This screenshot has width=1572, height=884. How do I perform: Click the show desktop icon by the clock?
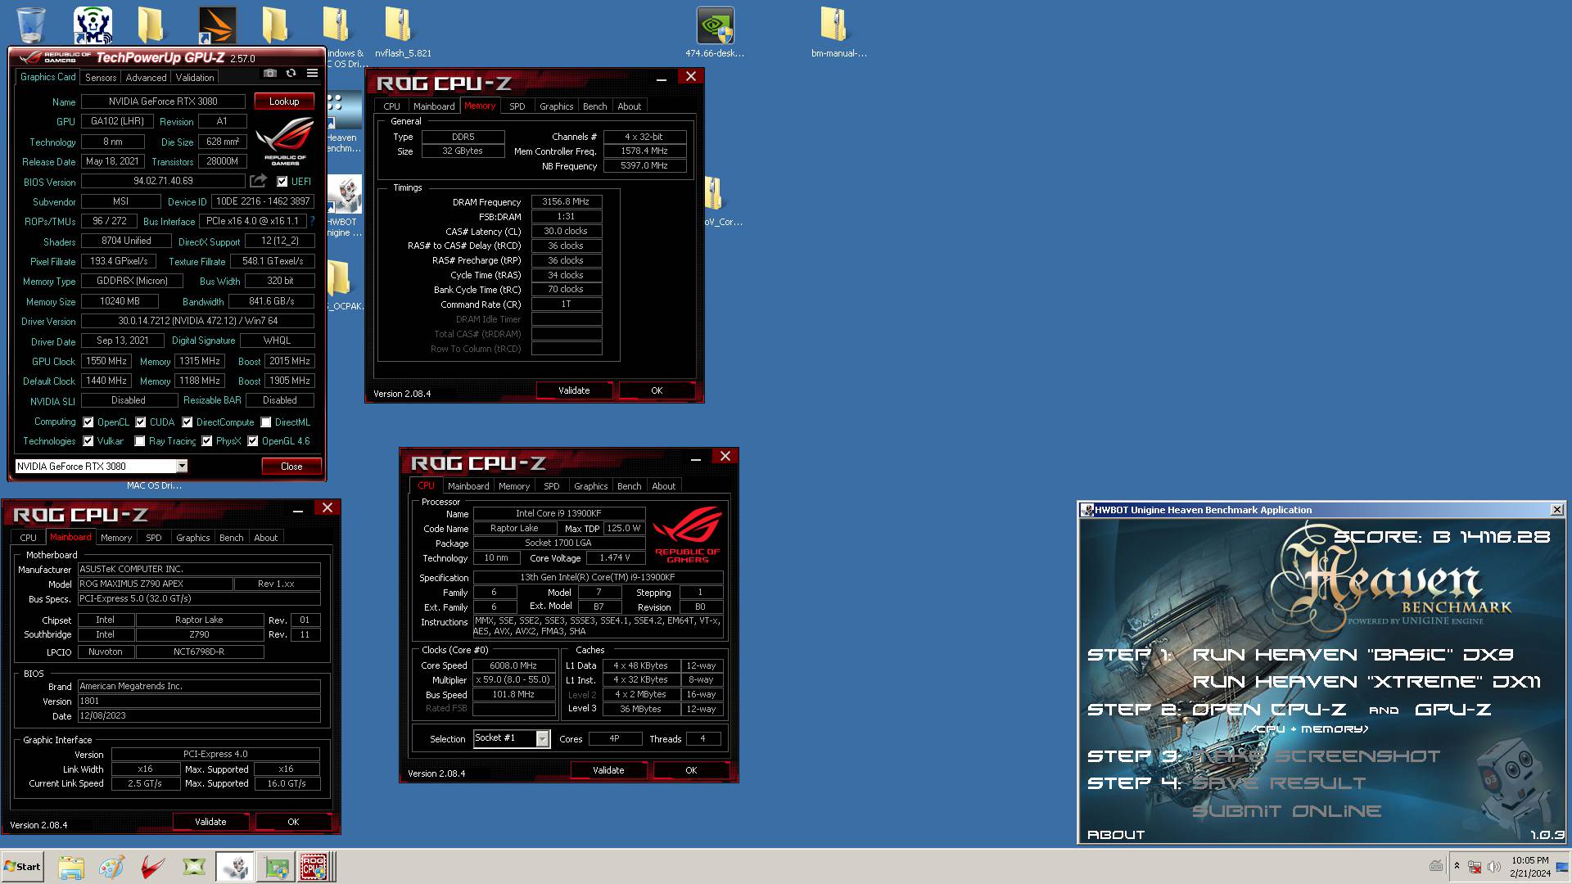click(x=1562, y=867)
